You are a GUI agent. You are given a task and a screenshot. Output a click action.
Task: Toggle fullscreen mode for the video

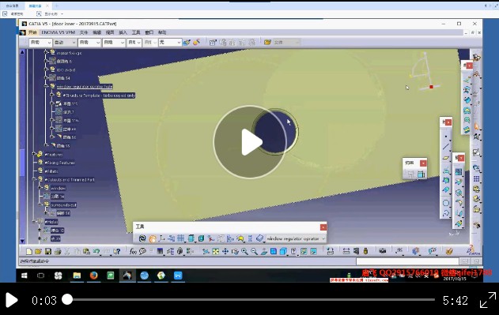488,300
